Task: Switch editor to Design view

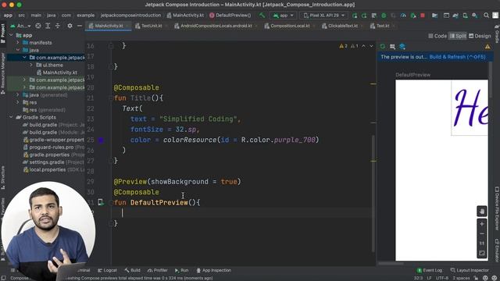Action: click(x=480, y=36)
